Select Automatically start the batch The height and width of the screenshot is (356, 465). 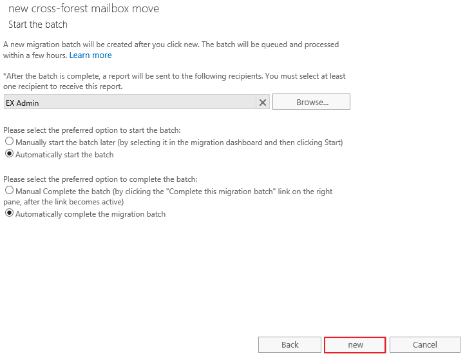10,153
